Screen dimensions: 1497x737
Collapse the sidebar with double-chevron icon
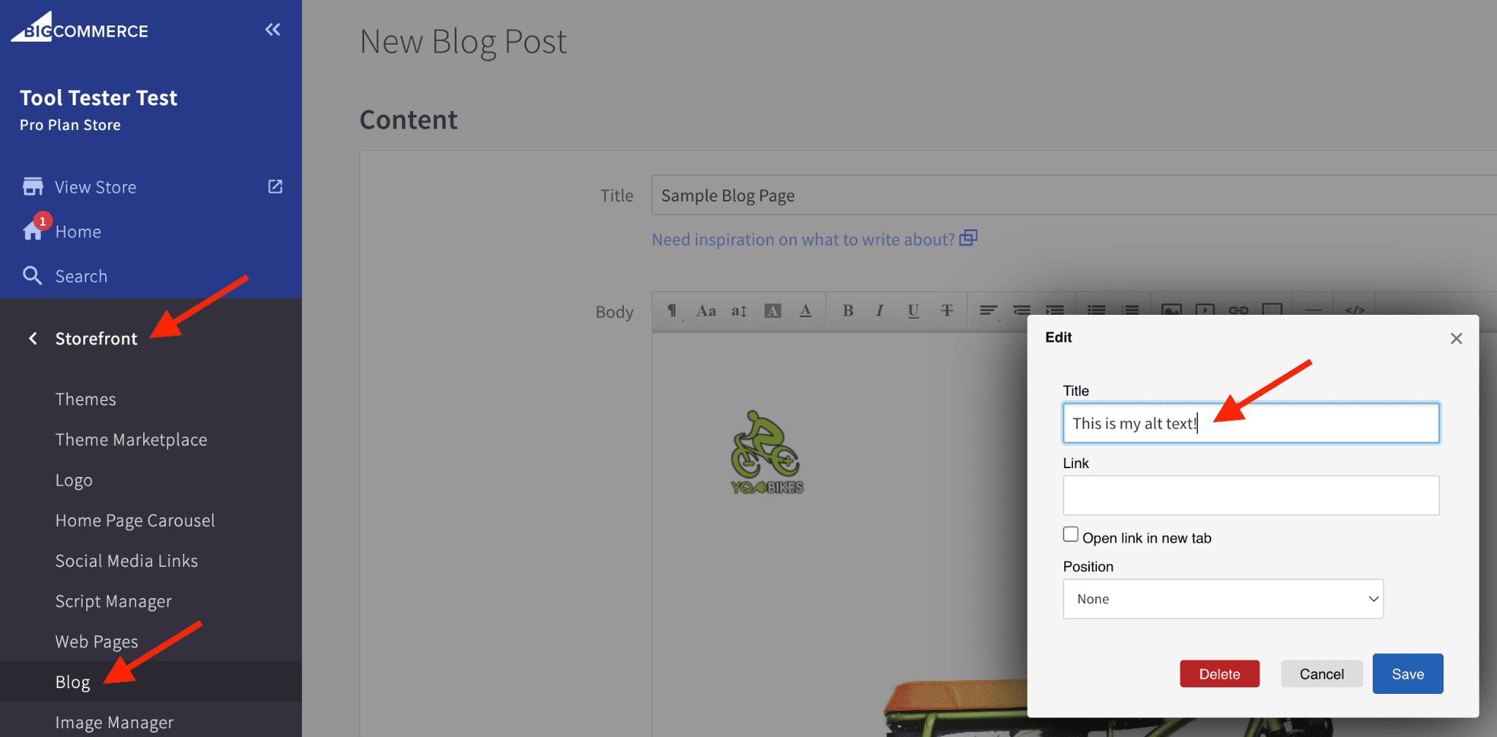pos(273,30)
